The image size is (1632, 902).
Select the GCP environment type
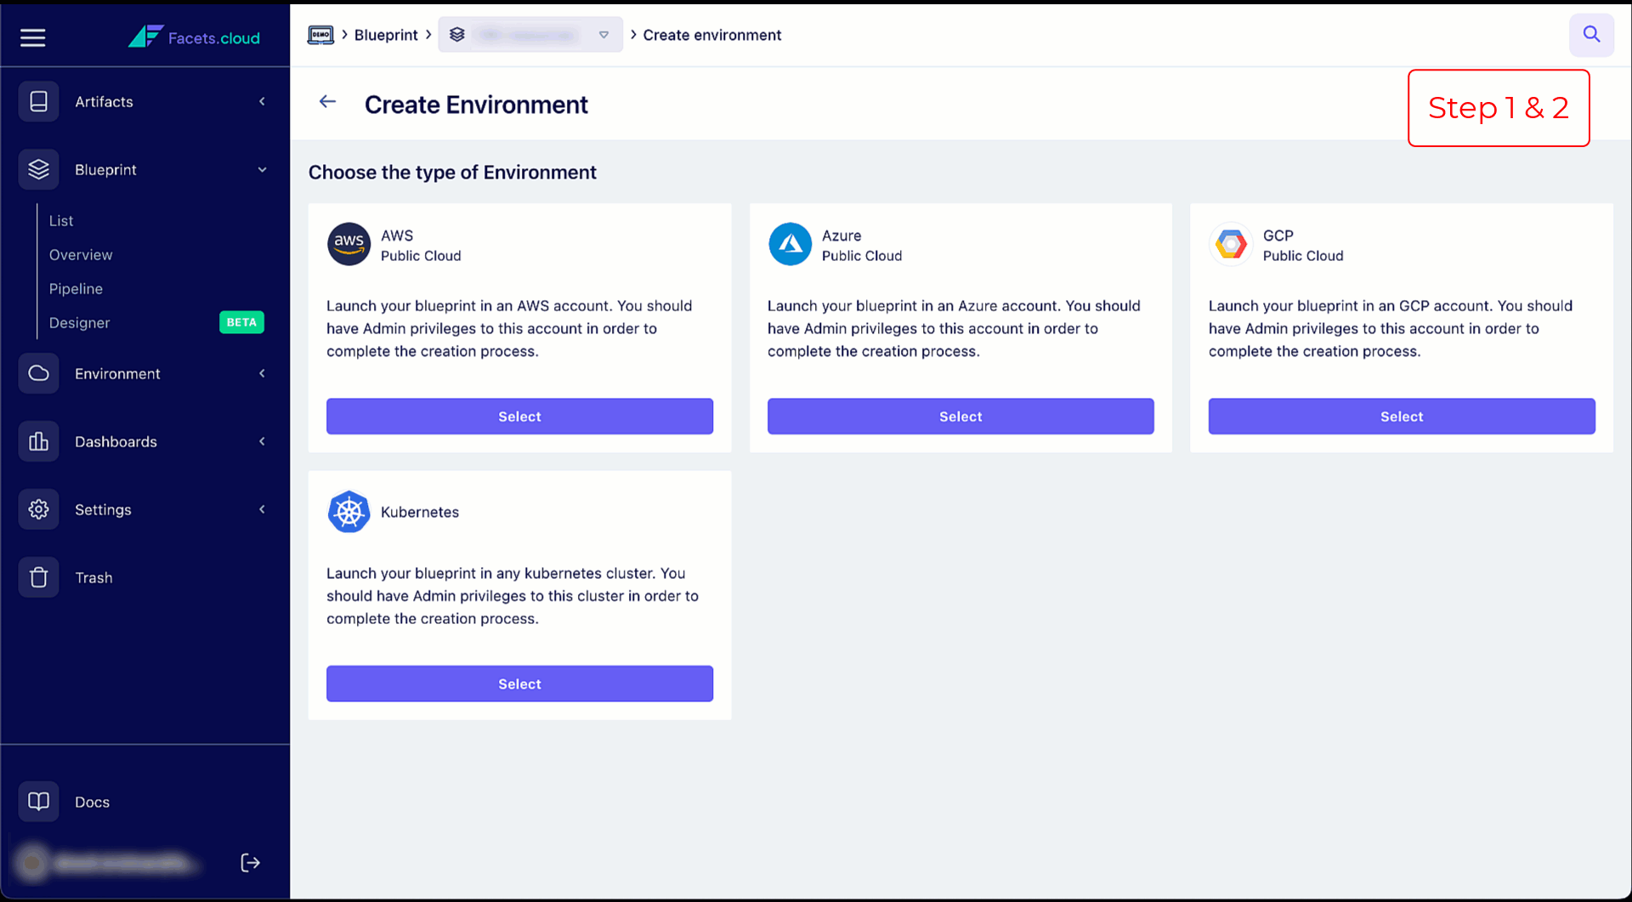[x=1402, y=417]
